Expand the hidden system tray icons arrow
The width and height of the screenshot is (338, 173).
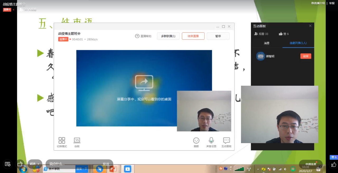pyautogui.click(x=258, y=169)
